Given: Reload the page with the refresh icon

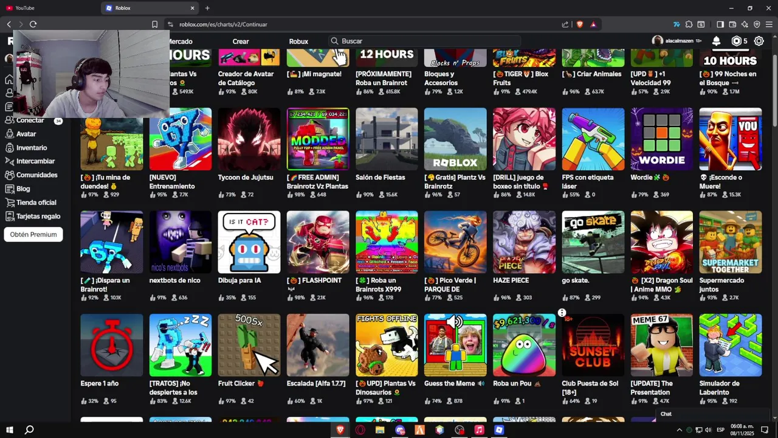Looking at the screenshot, I should tap(33, 24).
